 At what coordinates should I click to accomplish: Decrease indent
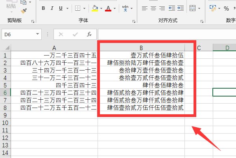(x=172, y=8)
